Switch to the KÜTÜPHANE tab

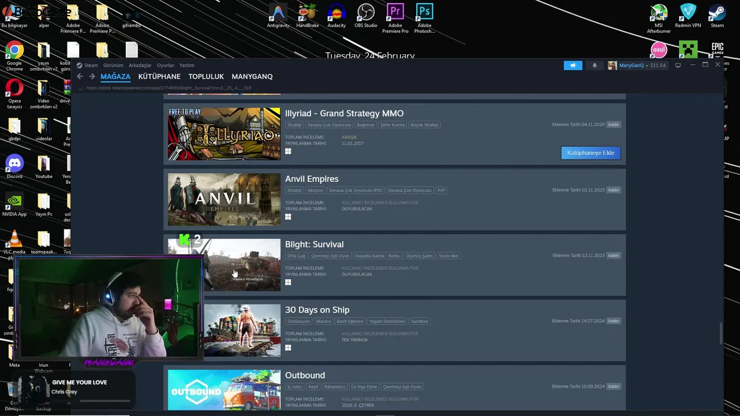pos(159,76)
